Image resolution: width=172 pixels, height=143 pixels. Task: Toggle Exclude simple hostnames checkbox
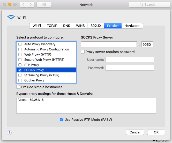click(18, 87)
